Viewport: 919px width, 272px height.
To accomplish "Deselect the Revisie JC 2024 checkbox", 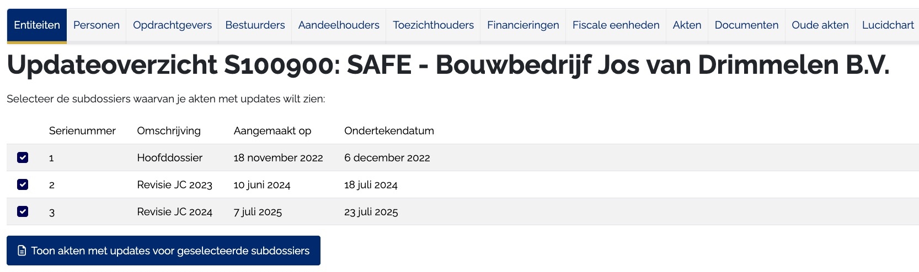I will [x=23, y=211].
